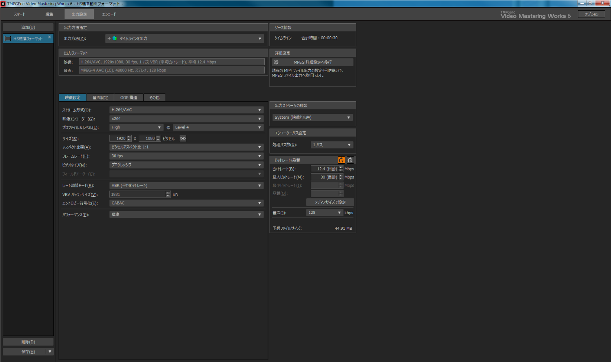Click the 合計時間 00:00:30 text
The width and height of the screenshot is (611, 362).
pyautogui.click(x=319, y=38)
